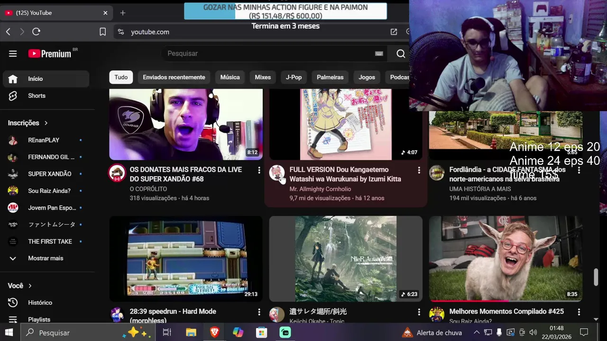Select the Jogos filter chip
This screenshot has height=341, width=607.
367,77
